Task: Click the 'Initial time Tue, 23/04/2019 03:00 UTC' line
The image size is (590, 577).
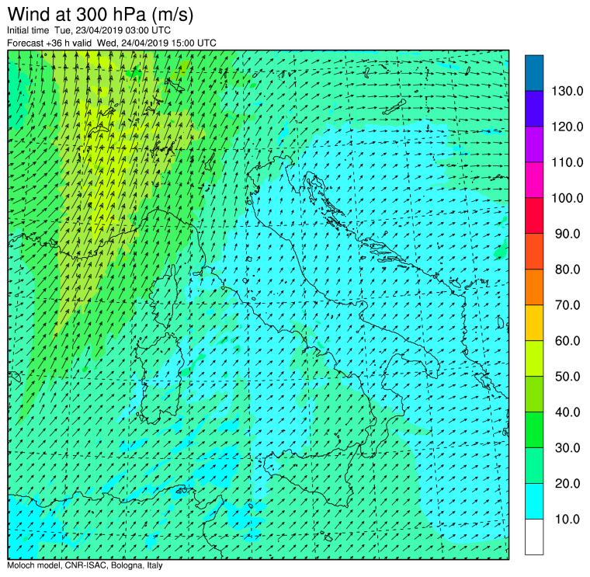Action: click(88, 30)
